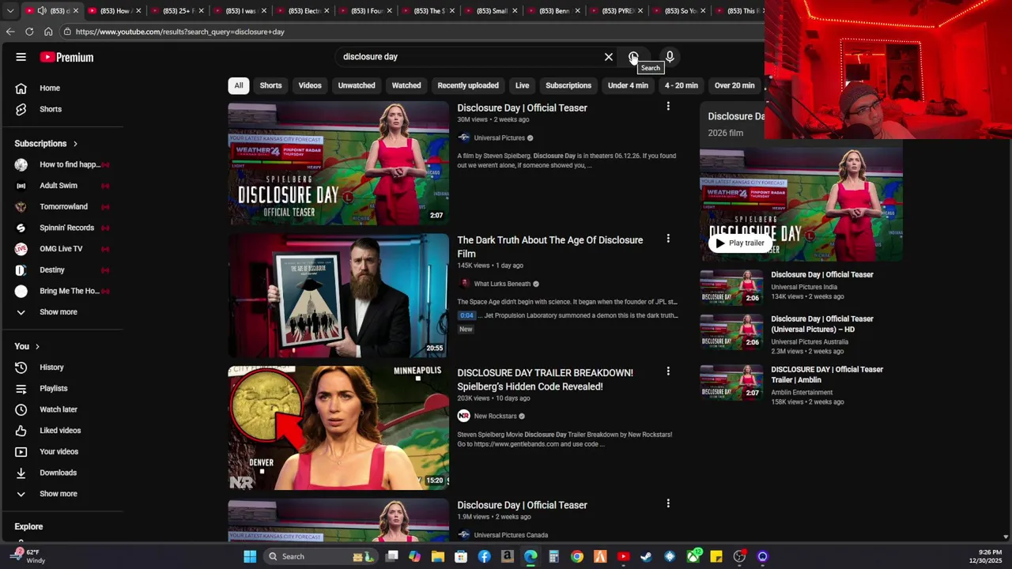
Task: Mute the first tab via speaker icon
Action: coord(41,11)
